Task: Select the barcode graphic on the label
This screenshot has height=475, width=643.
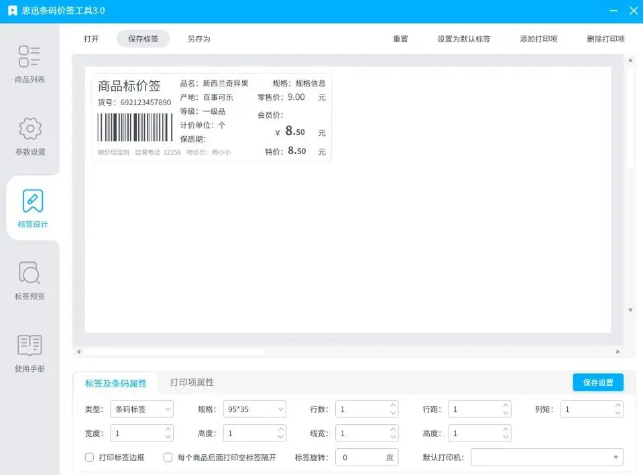Action: click(x=135, y=127)
